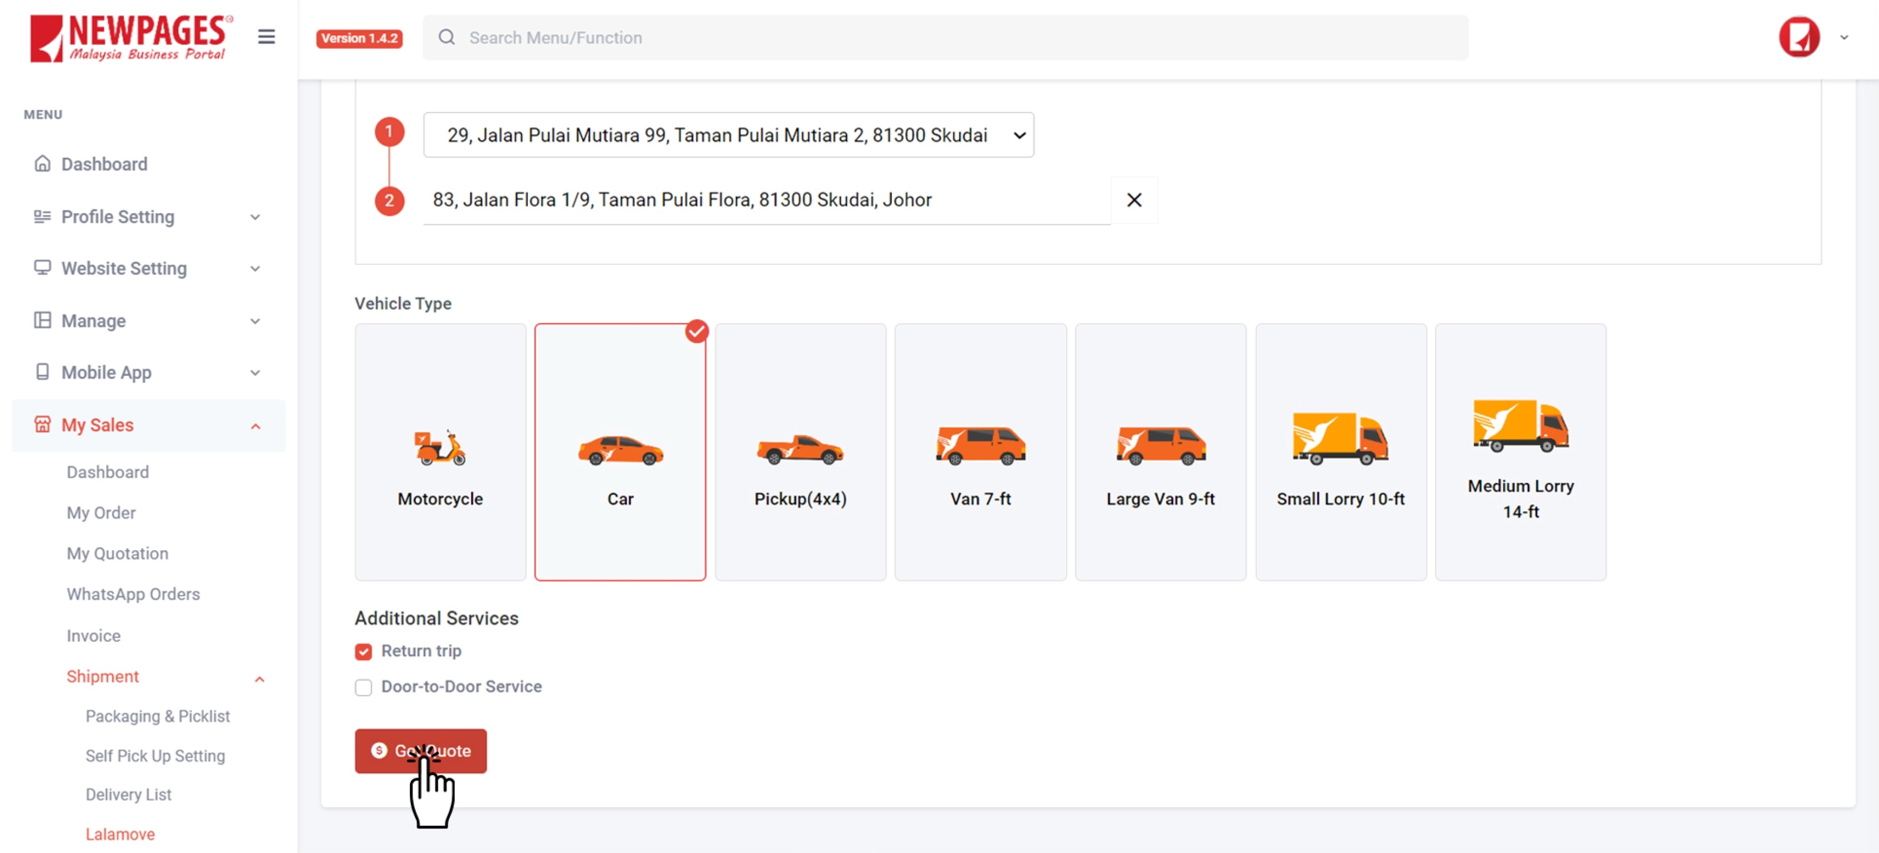Click the drop-off address input field

coord(767,200)
